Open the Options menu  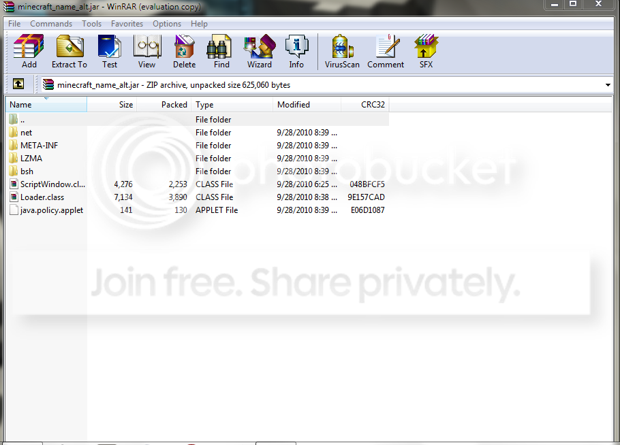(x=167, y=24)
